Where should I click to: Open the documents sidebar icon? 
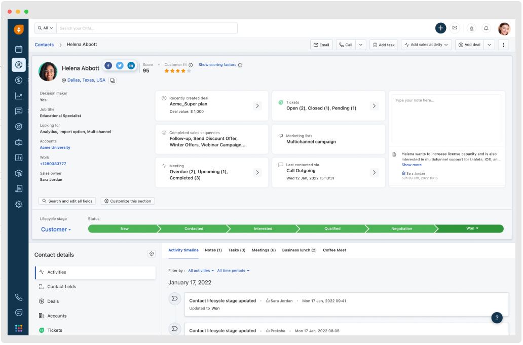point(19,188)
